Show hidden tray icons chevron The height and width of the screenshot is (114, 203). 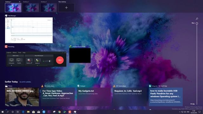tap(180, 112)
